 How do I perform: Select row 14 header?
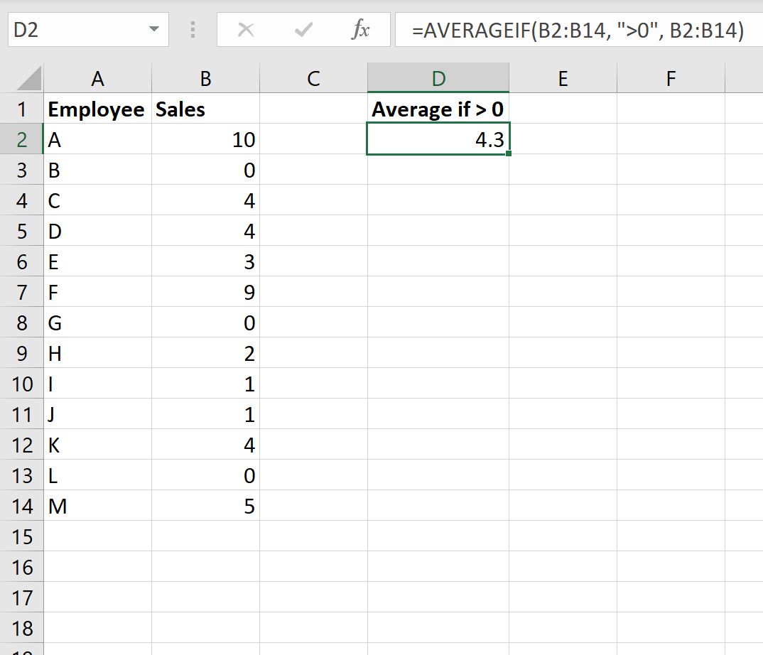[x=22, y=506]
